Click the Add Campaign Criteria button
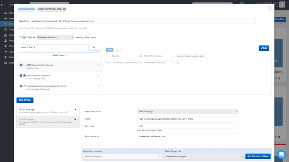The height and width of the screenshot is (162, 289). tap(258, 156)
